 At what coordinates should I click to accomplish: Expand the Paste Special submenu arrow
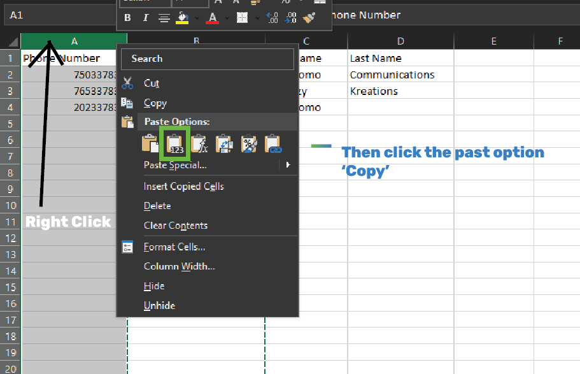[x=288, y=165]
